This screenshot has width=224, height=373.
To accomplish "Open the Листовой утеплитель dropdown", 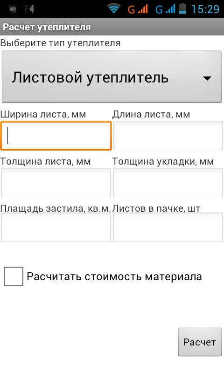I will pyautogui.click(x=112, y=77).
